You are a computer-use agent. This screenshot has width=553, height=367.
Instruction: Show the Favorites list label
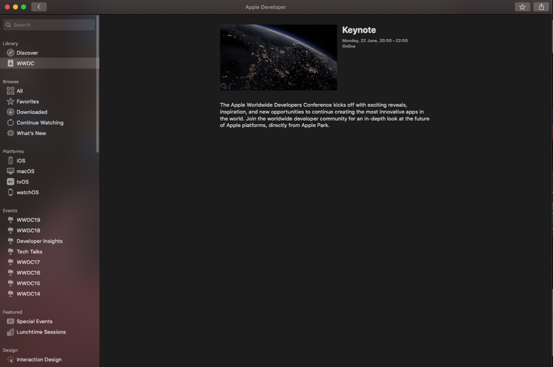click(28, 101)
